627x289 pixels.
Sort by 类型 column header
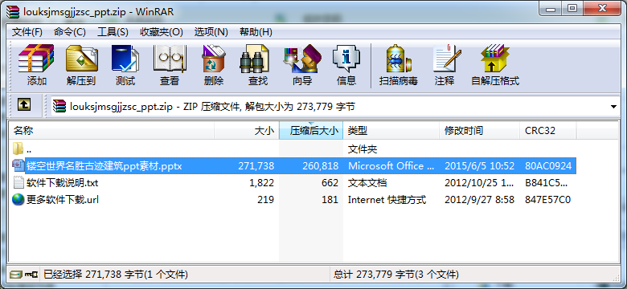pos(391,130)
